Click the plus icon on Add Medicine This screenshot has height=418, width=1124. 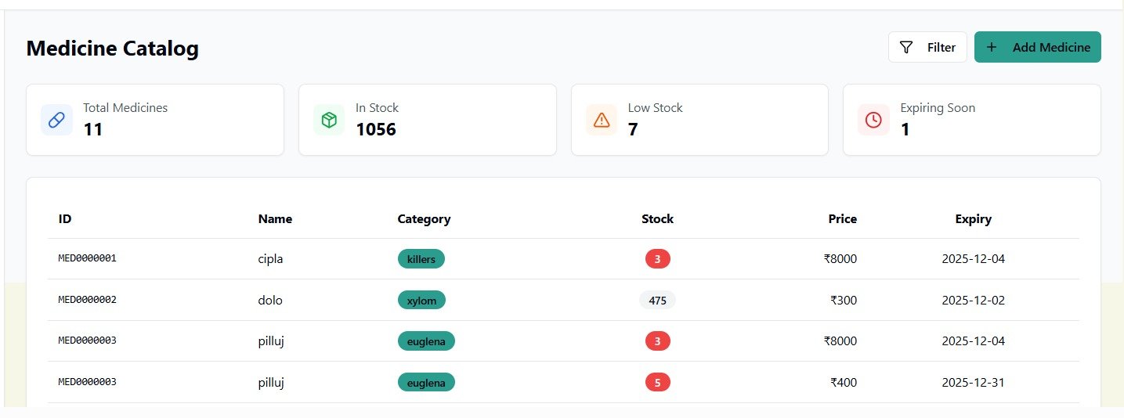[x=992, y=47]
